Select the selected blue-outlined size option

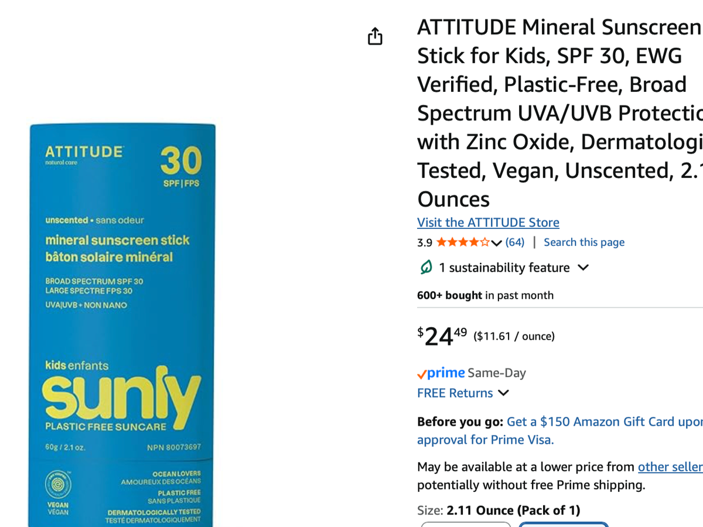[563, 524]
